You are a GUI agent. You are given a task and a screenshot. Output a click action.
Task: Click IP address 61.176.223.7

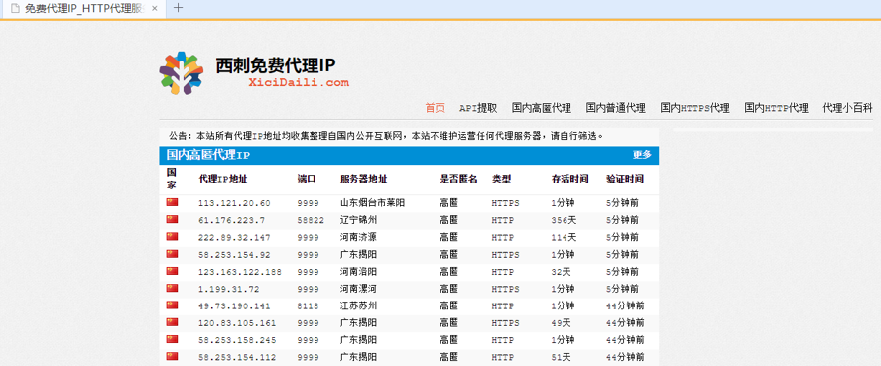(x=231, y=220)
